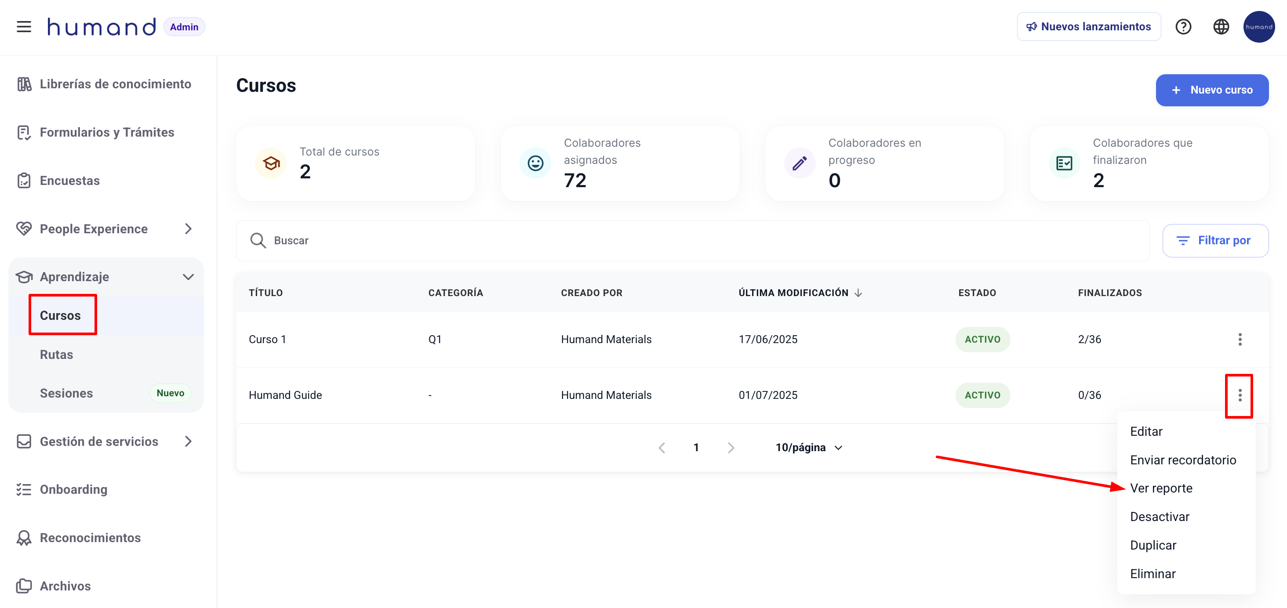1287x608 pixels.
Task: Click the Reconocimientos award icon
Action: coord(23,538)
